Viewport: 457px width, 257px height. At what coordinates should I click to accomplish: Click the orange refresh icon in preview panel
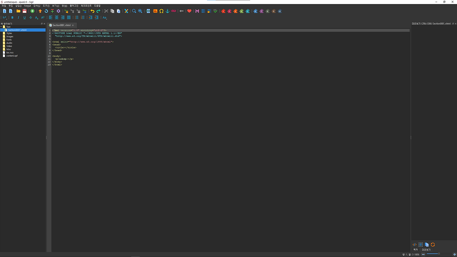tap(433, 245)
